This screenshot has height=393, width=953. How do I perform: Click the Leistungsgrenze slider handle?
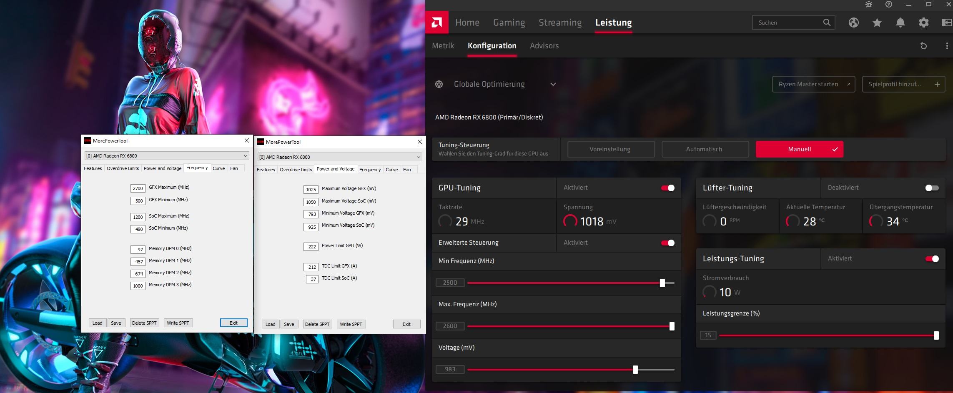point(936,335)
